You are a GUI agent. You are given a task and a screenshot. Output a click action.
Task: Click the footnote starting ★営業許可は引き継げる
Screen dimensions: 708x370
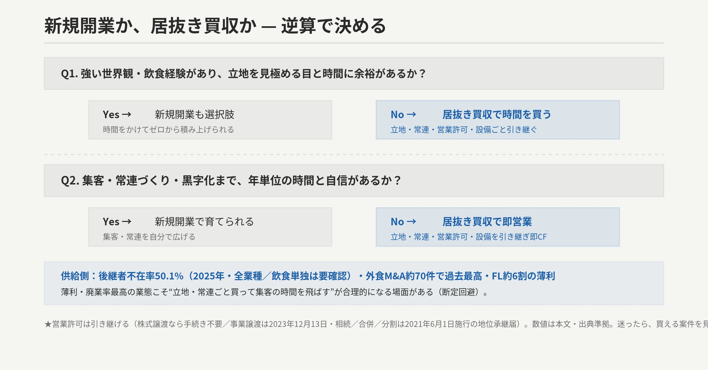(x=376, y=324)
